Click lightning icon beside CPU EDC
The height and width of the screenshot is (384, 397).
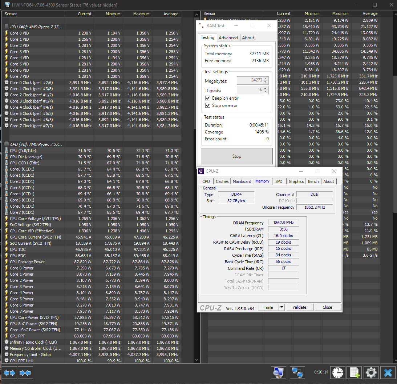[7, 256]
